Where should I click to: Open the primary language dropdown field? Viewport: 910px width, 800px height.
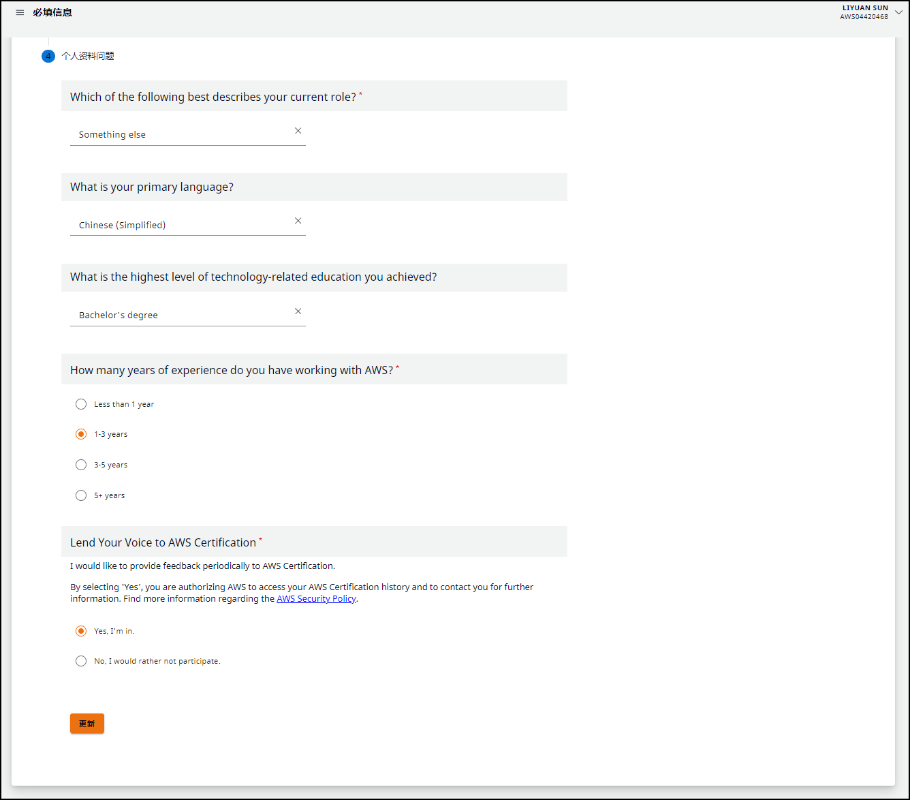point(188,224)
